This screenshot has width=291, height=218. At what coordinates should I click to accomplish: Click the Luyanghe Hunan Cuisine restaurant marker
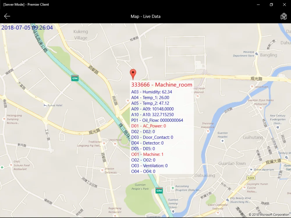tap(244, 188)
